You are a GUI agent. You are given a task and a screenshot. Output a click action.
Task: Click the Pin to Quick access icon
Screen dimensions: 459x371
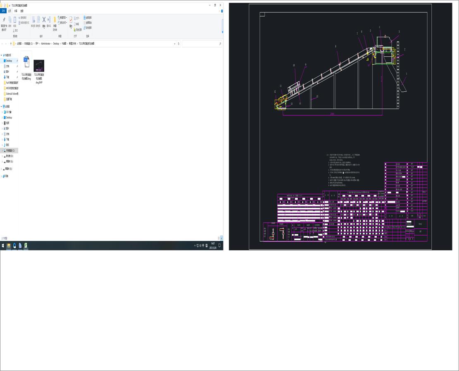click(4, 20)
